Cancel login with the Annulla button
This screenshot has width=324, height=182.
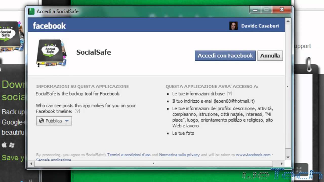coord(270,56)
